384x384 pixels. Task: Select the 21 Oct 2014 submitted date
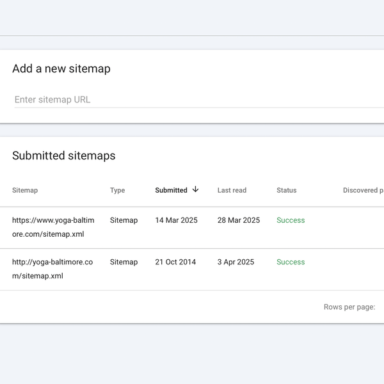pos(175,262)
